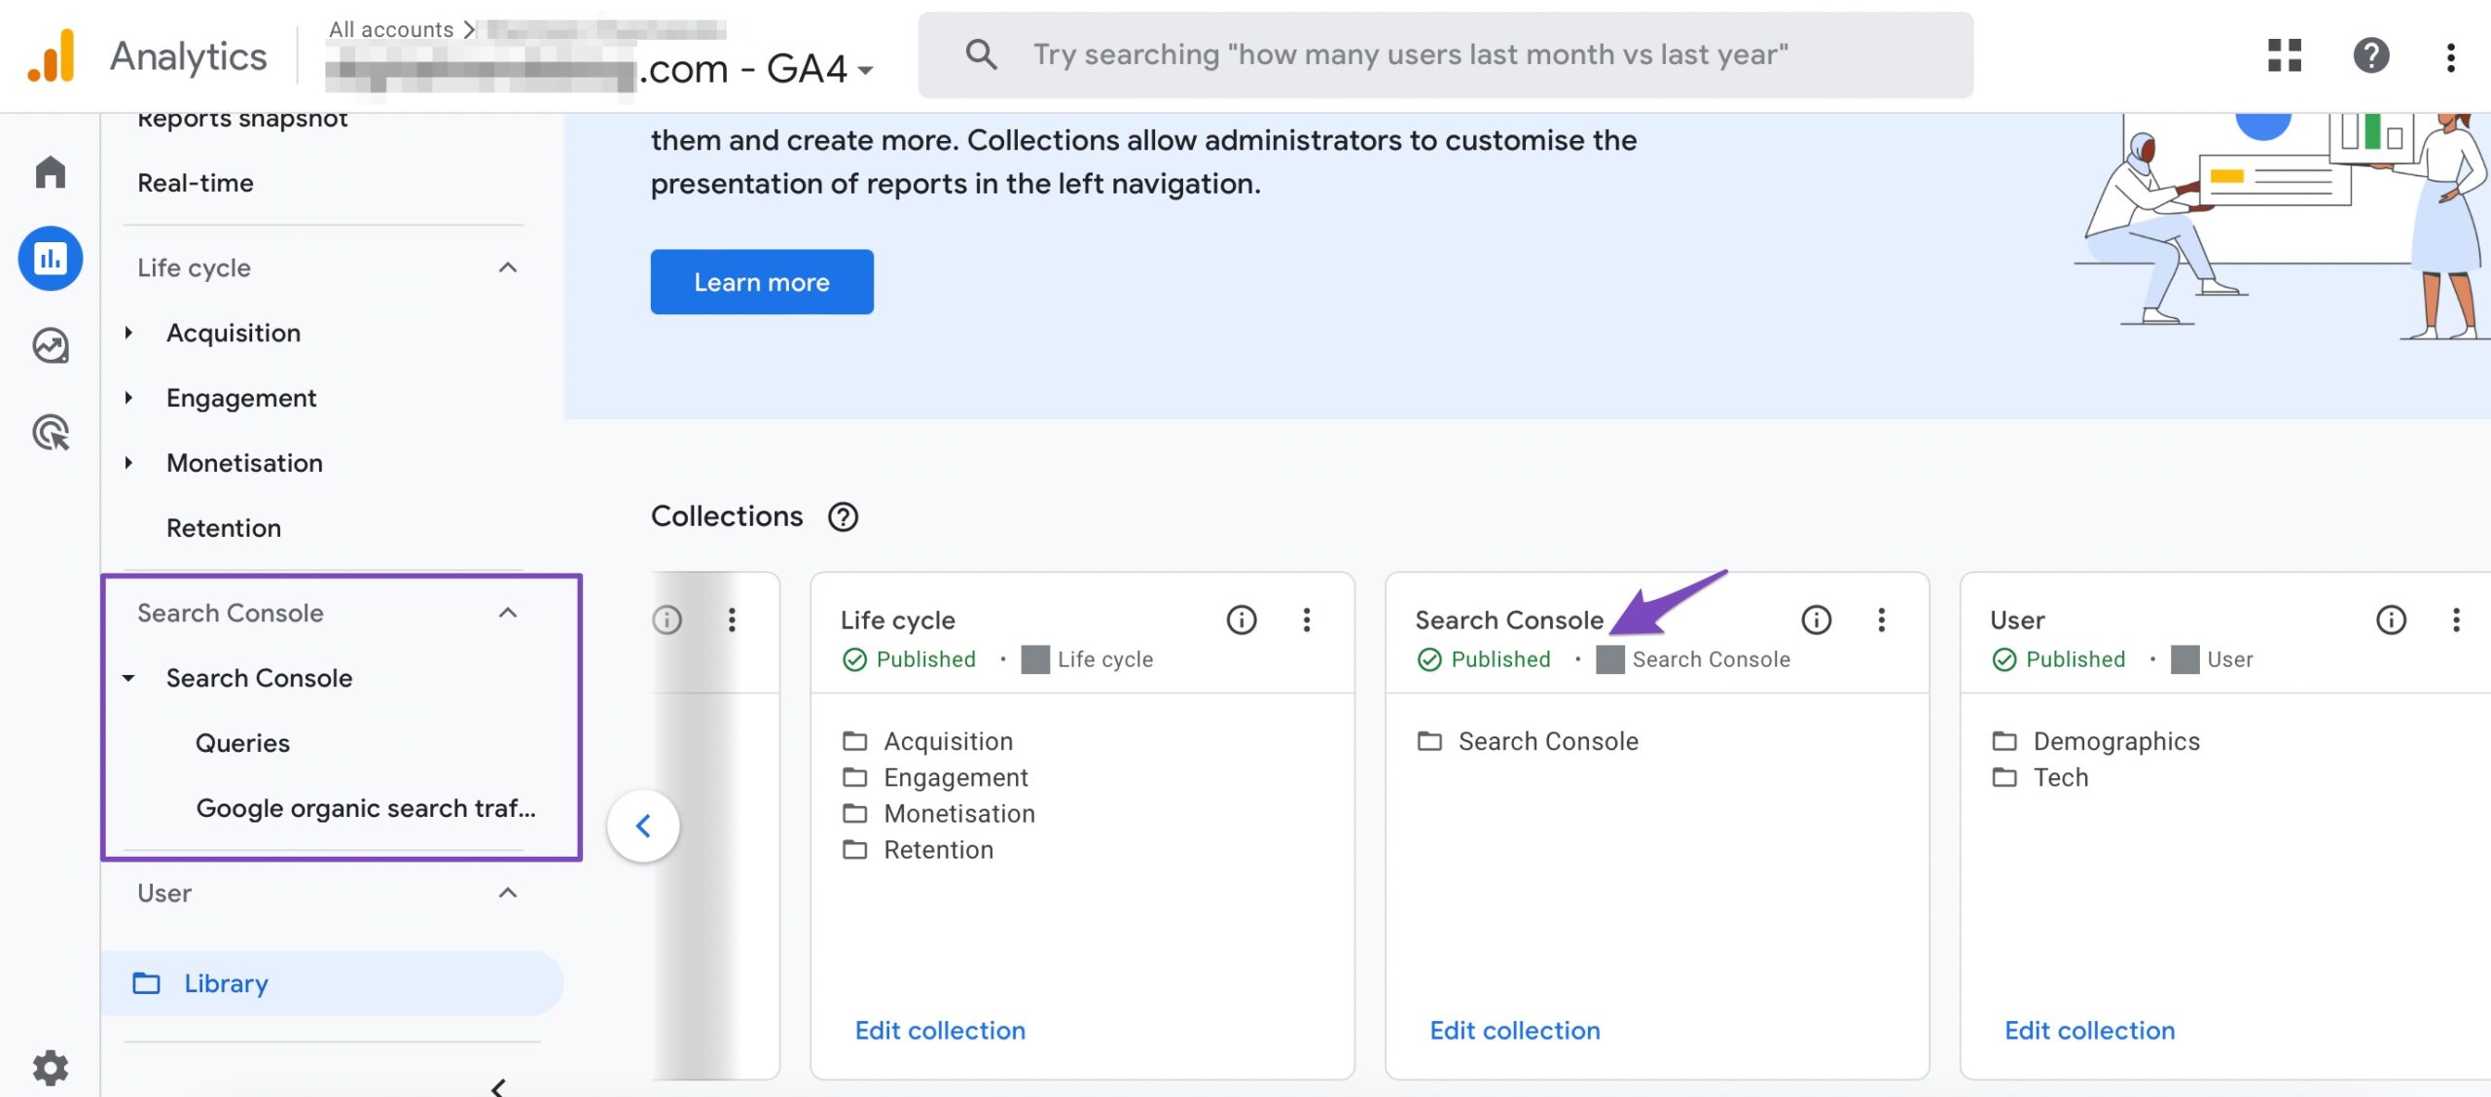Collapse the User section
Image resolution: width=2491 pixels, height=1097 pixels.
pyautogui.click(x=508, y=893)
